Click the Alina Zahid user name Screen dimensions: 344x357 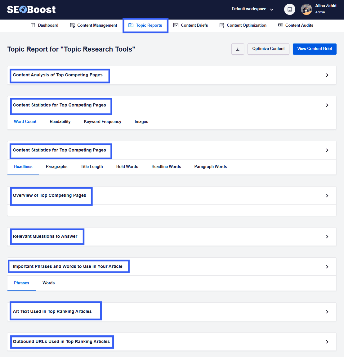click(326, 6)
